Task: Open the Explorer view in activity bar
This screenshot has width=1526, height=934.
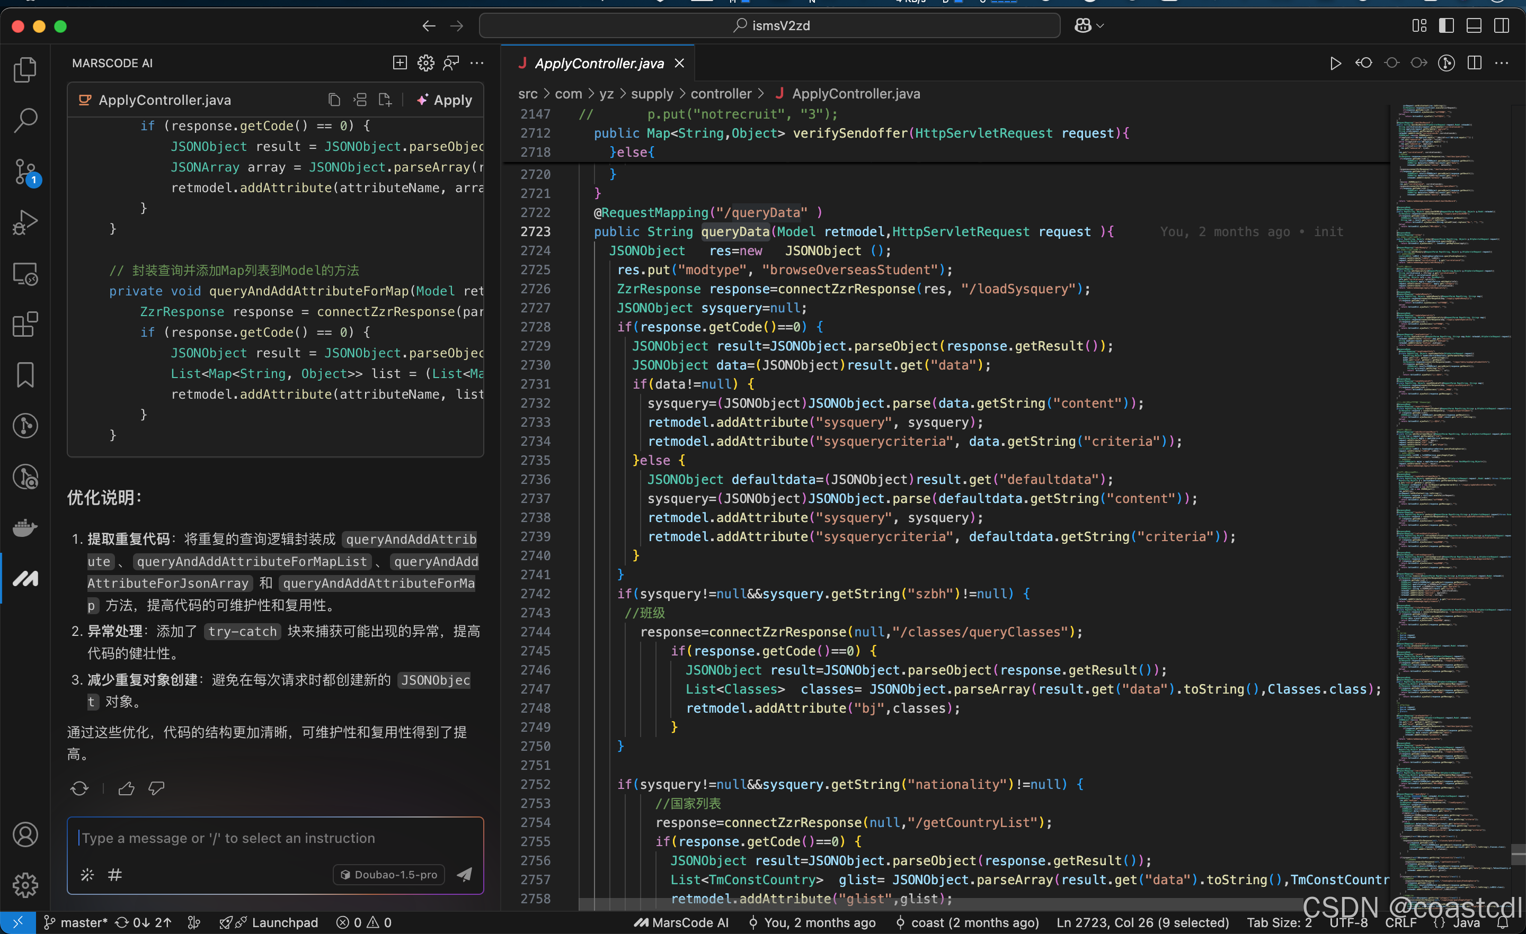Action: [25, 69]
